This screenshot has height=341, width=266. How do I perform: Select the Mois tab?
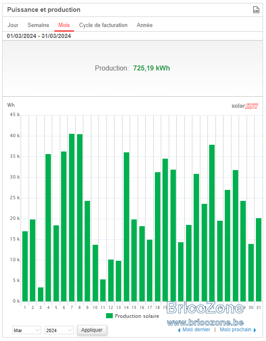point(64,25)
